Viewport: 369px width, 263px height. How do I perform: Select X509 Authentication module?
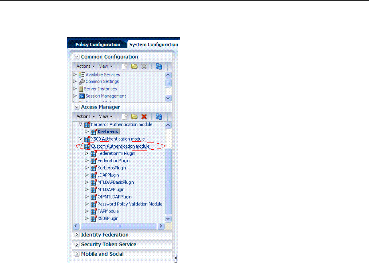118,139
